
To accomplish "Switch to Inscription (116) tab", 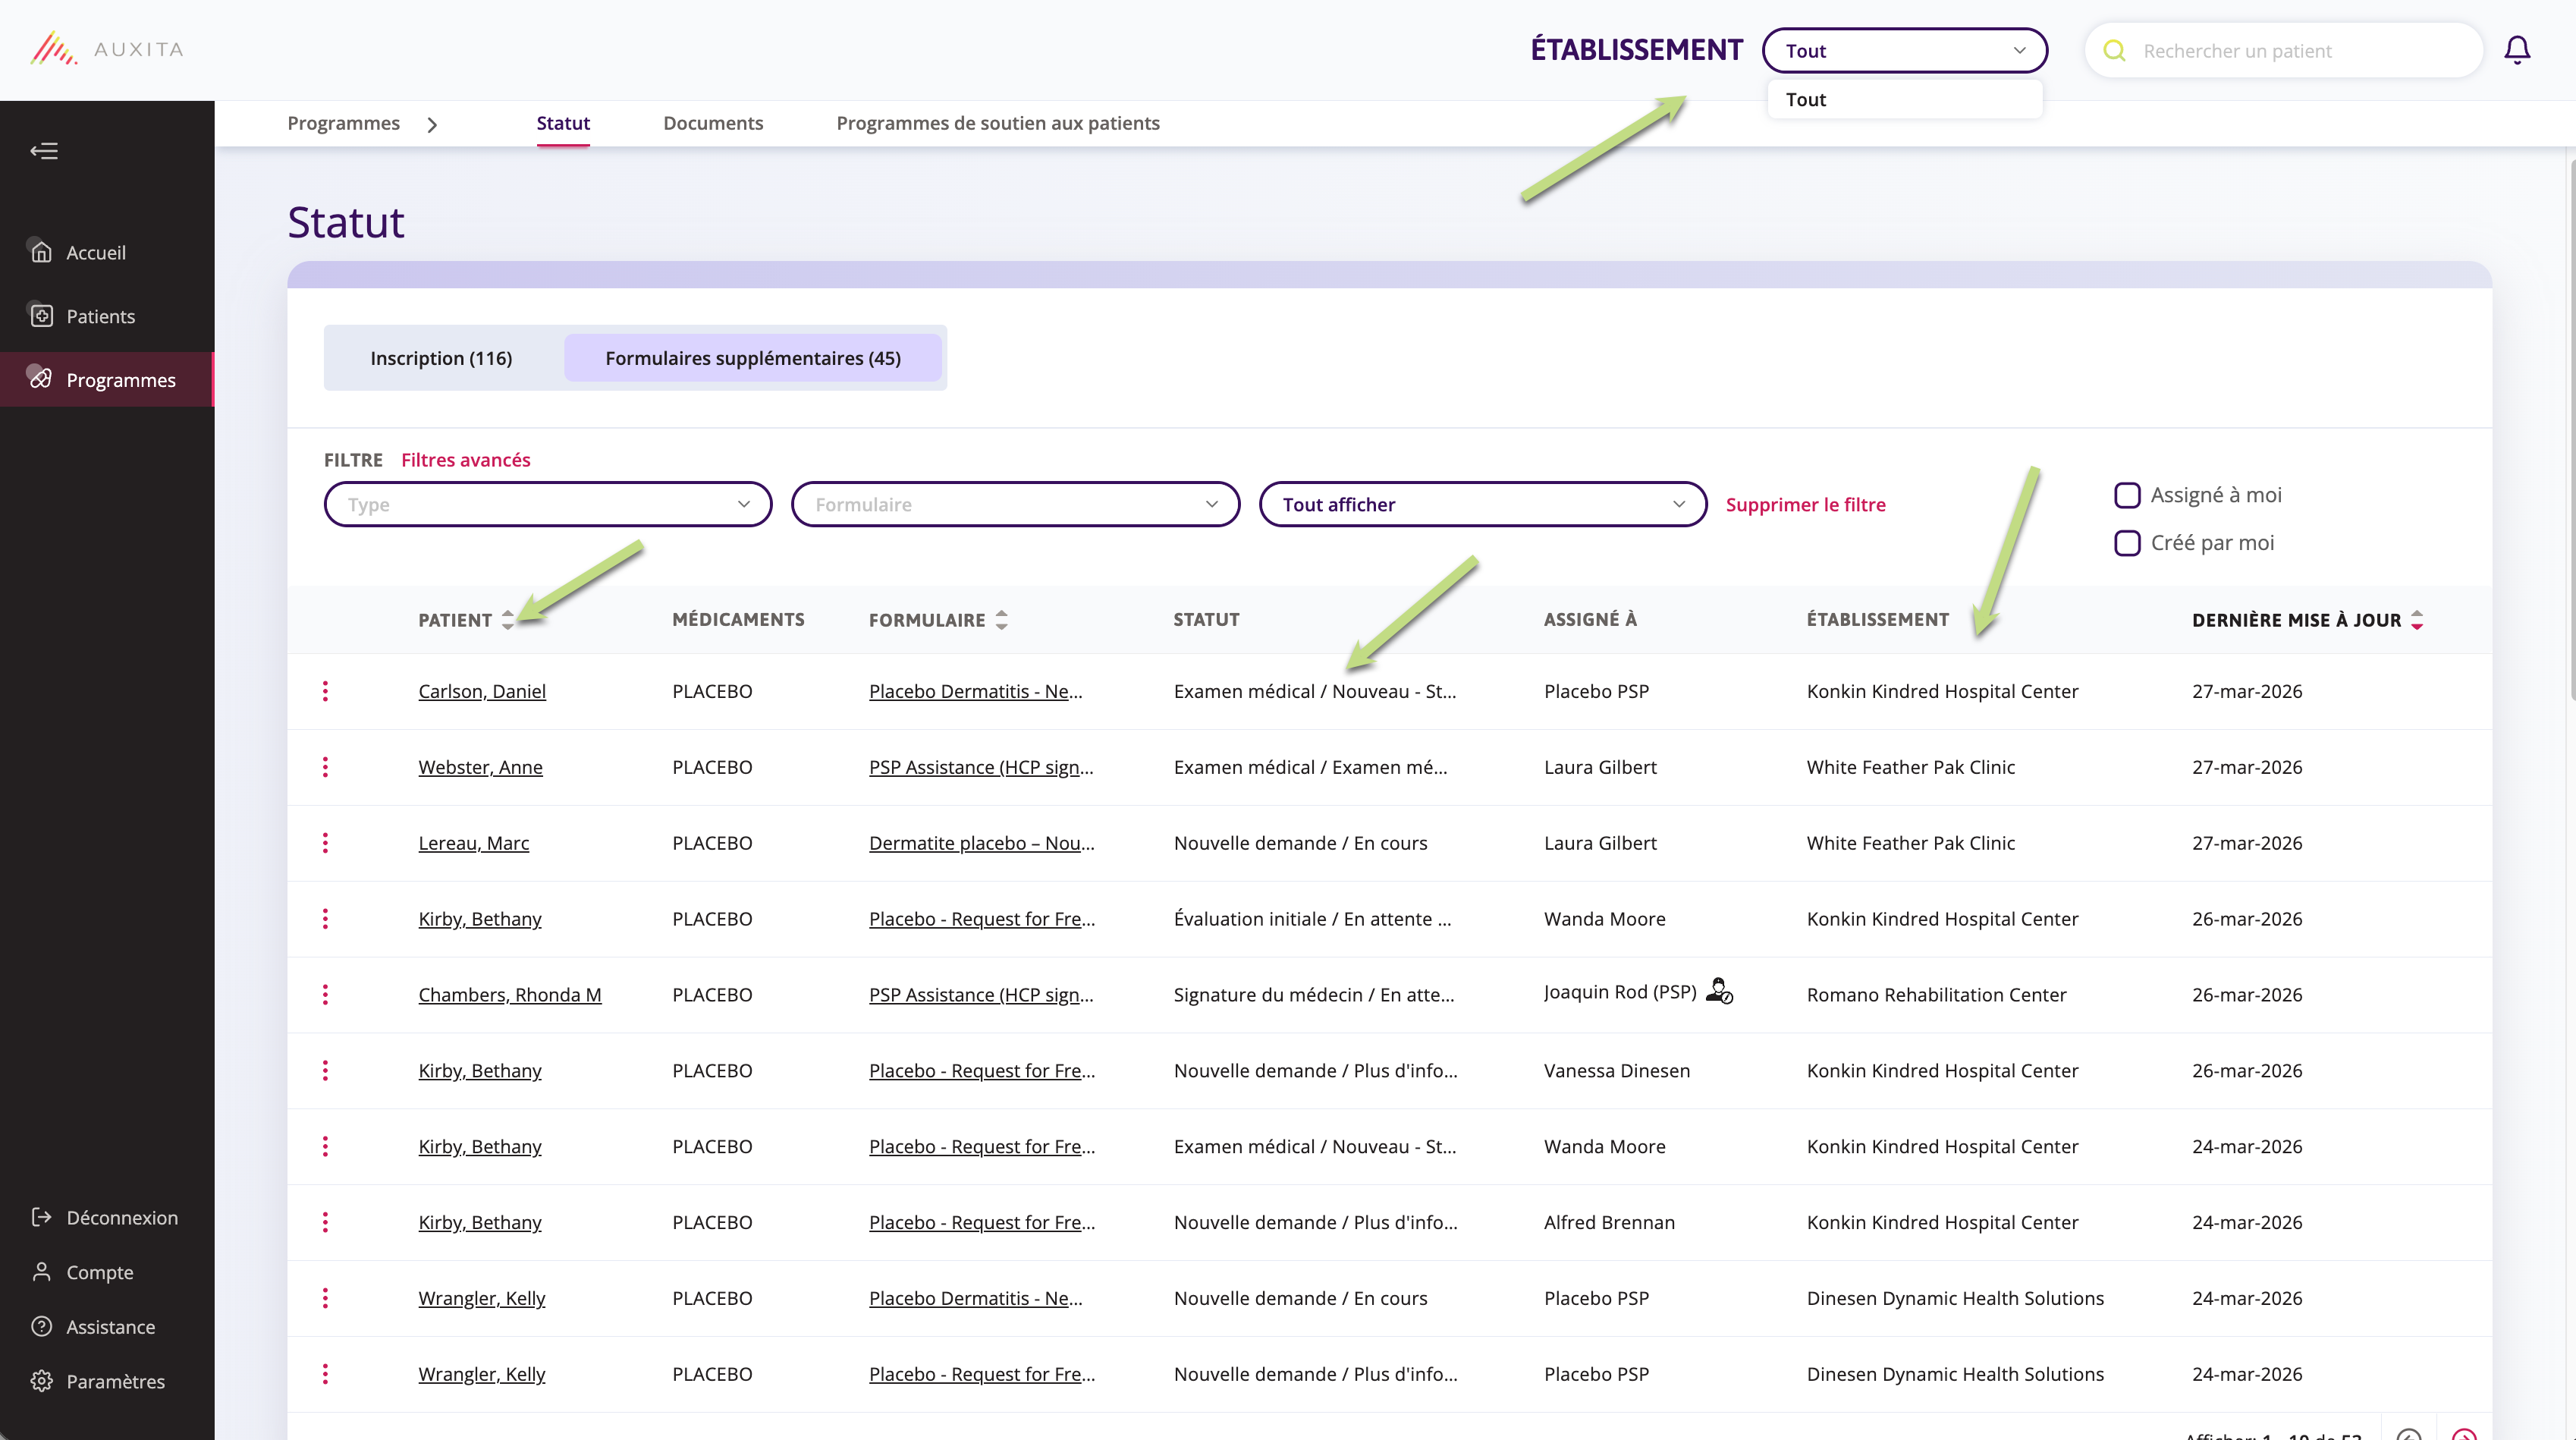I will pos(441,358).
